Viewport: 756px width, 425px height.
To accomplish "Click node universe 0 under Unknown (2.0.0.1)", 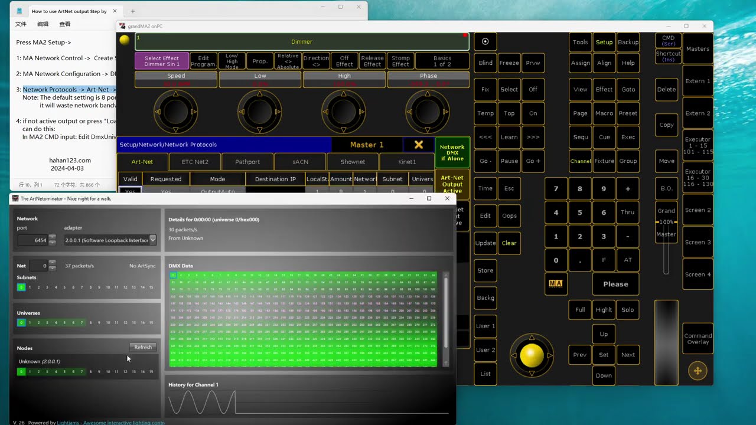I will click(21, 372).
